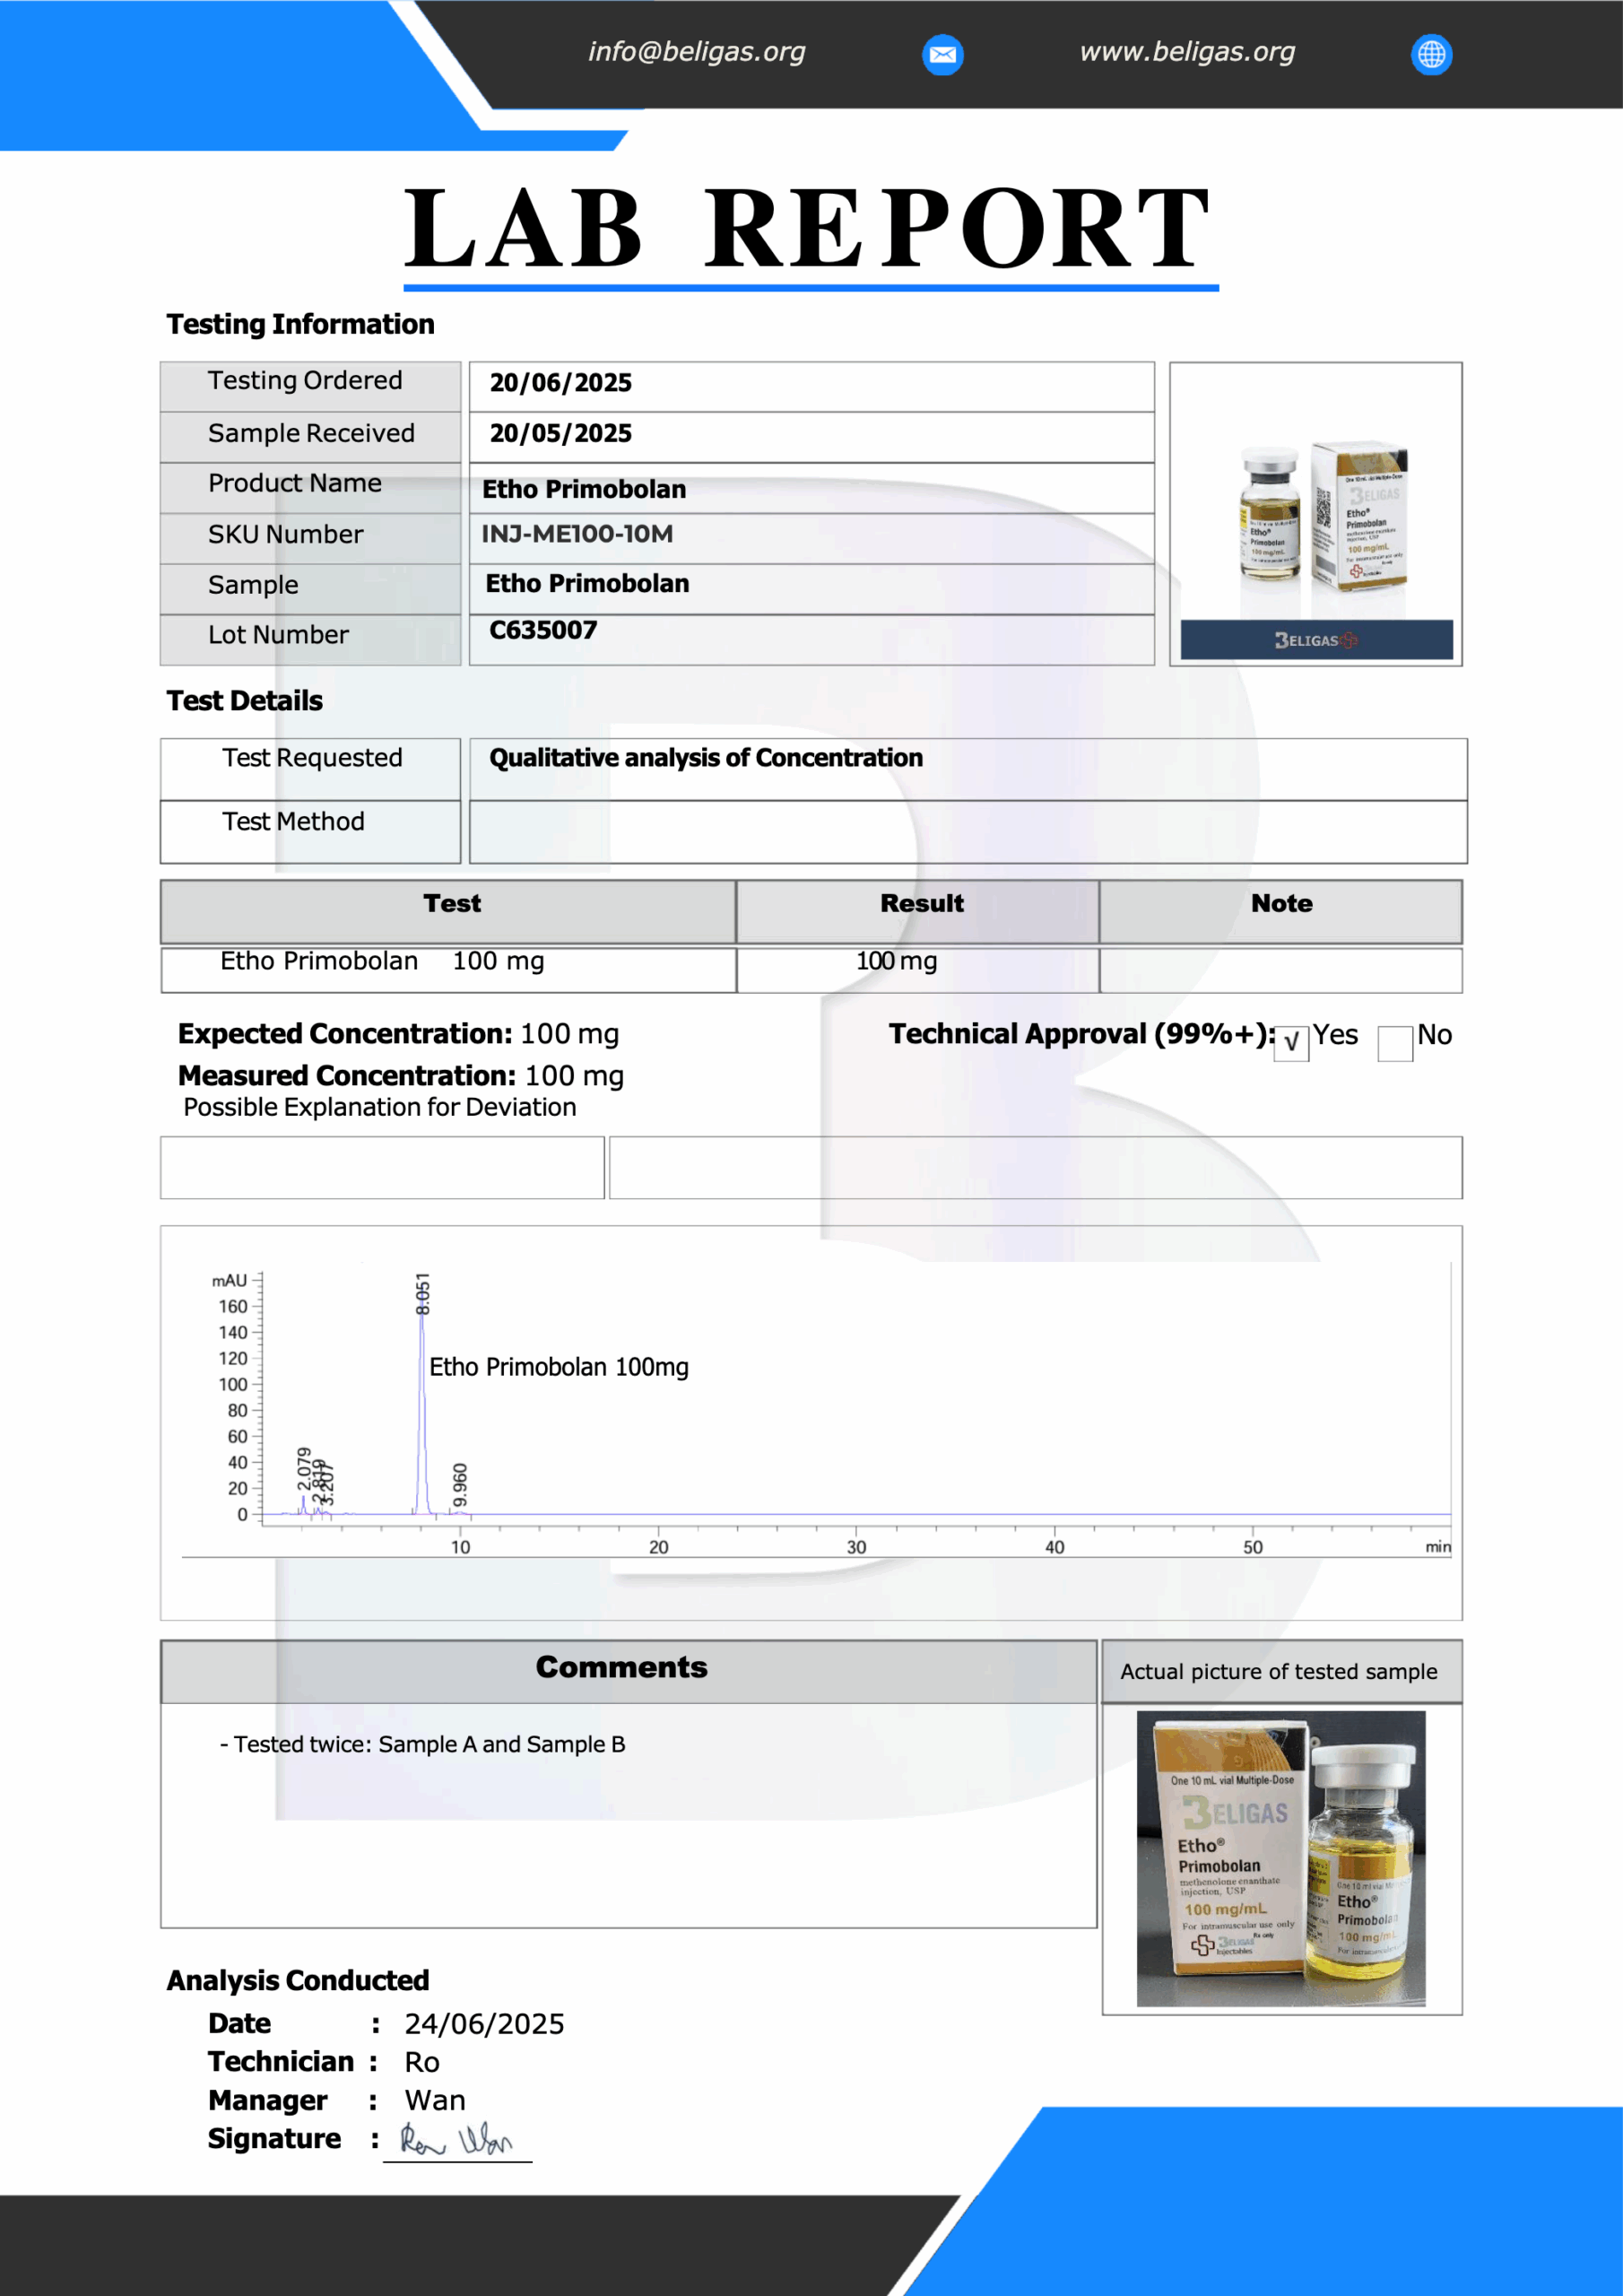Image resolution: width=1623 pixels, height=2296 pixels.
Task: Click the Comments section header
Action: pos(621,1667)
